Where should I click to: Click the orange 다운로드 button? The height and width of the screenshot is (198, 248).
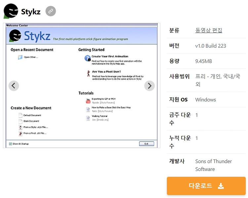(x=206, y=186)
